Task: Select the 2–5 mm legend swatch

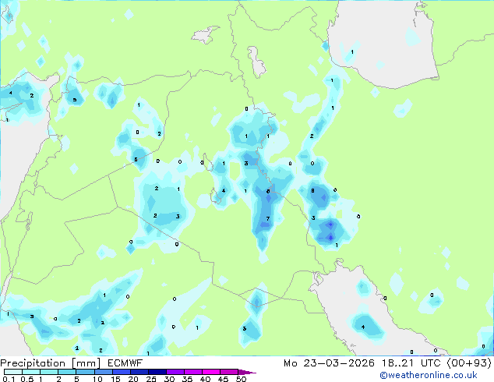Action: pos(67,372)
